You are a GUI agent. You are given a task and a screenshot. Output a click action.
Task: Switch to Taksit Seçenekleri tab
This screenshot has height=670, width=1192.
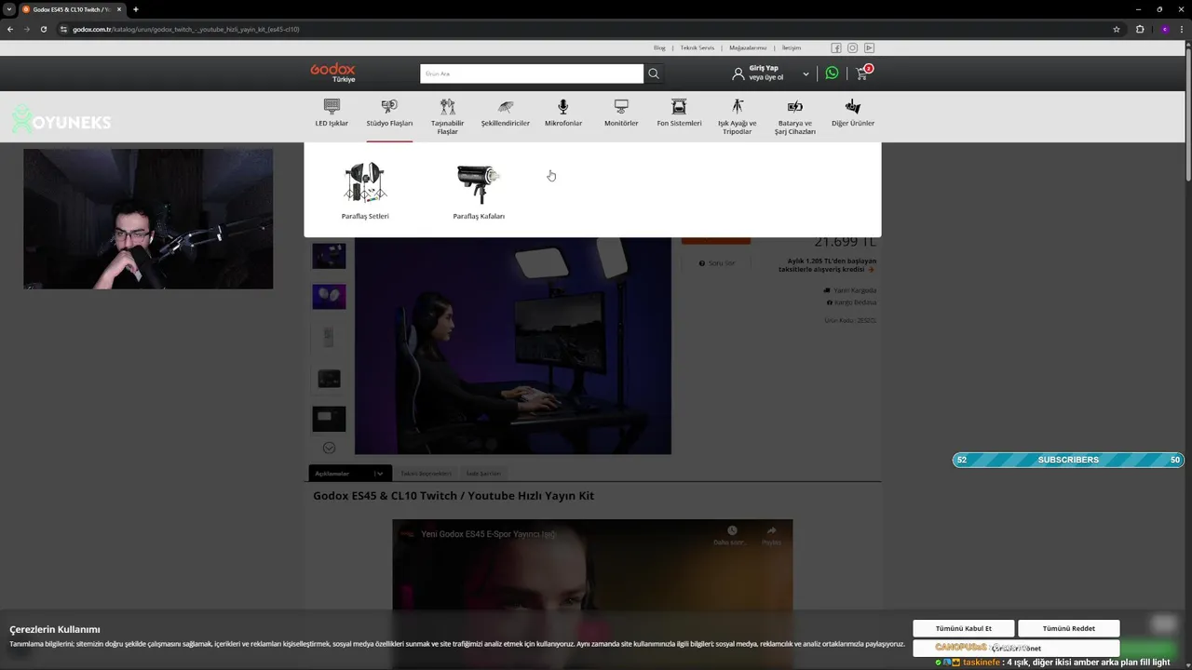click(x=426, y=474)
